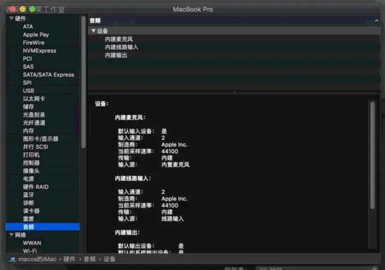Viewport: 385px width, 270px height.
Task: Select PCI in the sidebar
Action: point(27,59)
